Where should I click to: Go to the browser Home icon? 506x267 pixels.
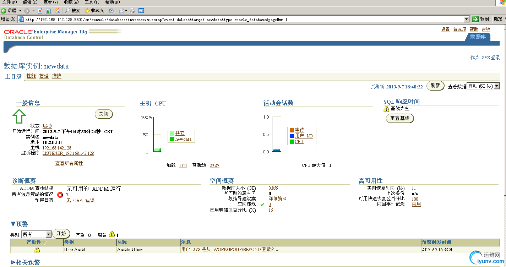[57, 11]
